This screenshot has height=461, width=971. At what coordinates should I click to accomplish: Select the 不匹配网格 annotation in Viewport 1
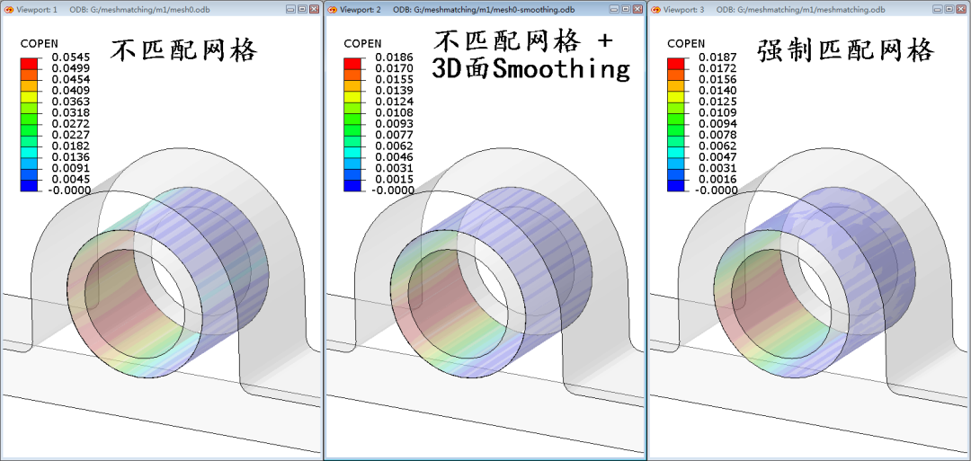click(x=183, y=51)
